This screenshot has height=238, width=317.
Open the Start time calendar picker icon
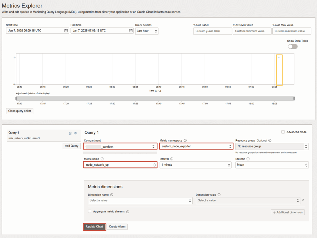(66, 31)
